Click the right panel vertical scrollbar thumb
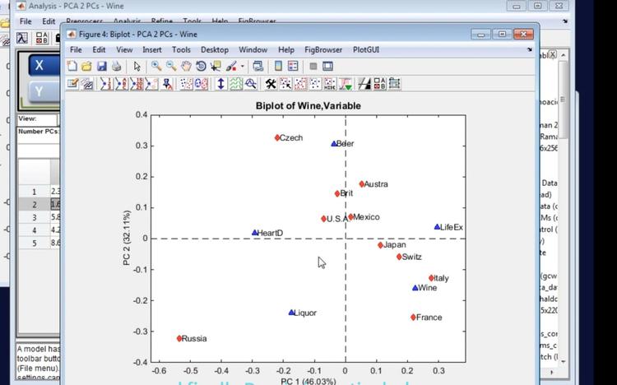This screenshot has height=385, width=617. 563,100
